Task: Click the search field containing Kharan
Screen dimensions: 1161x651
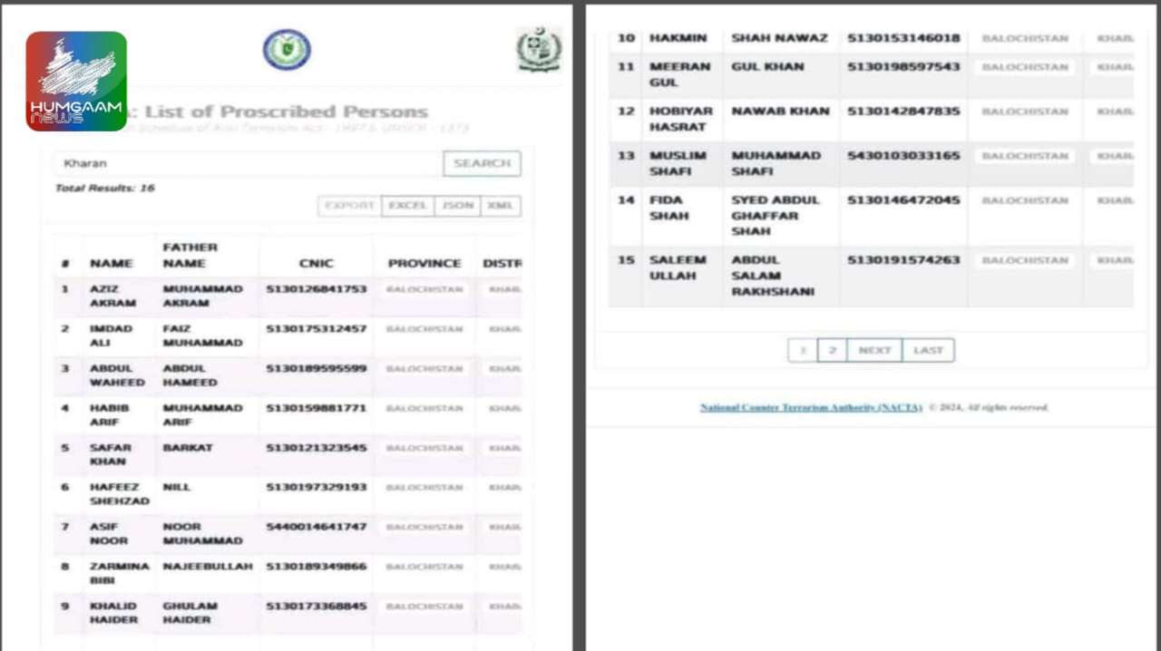Action: click(247, 163)
